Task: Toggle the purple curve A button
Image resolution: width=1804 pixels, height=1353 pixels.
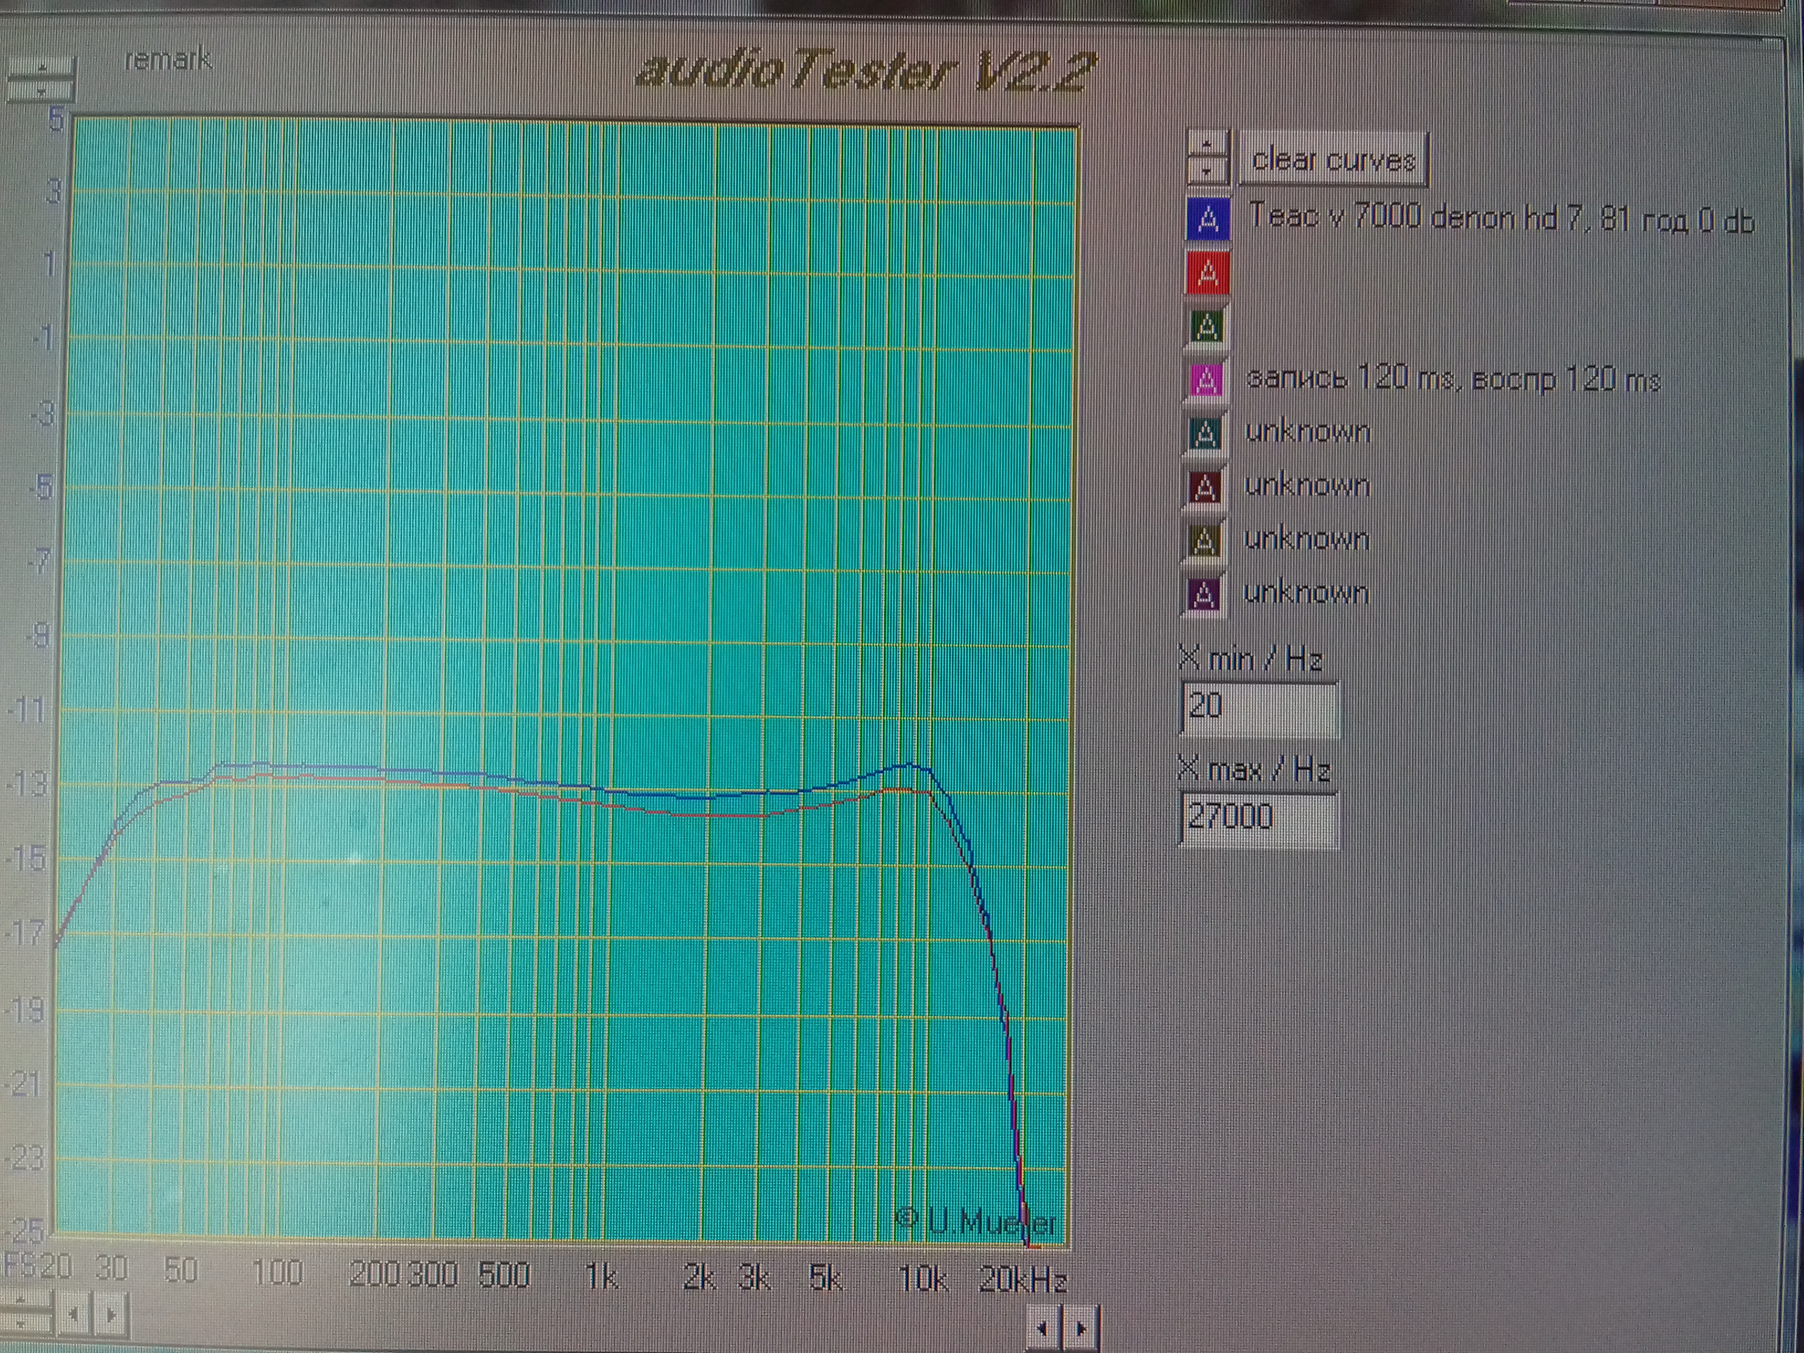Action: (x=1204, y=594)
